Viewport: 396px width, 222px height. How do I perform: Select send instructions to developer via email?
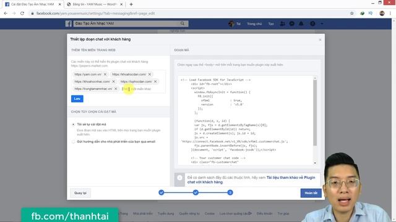pyautogui.click(x=73, y=142)
